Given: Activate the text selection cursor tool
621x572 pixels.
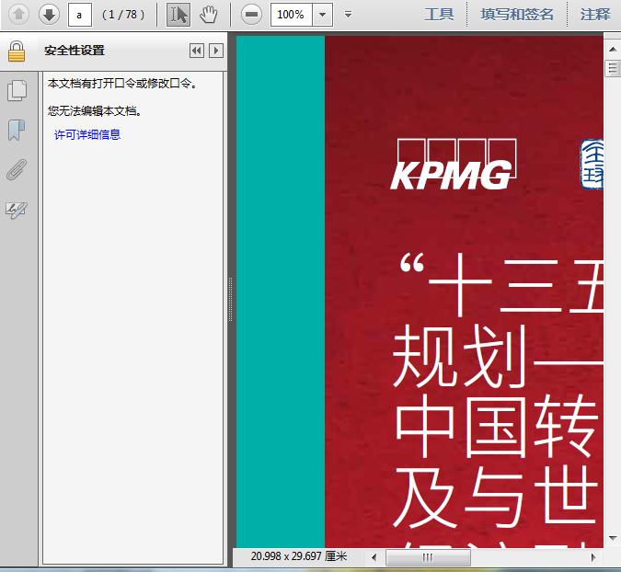Looking at the screenshot, I should [x=178, y=15].
